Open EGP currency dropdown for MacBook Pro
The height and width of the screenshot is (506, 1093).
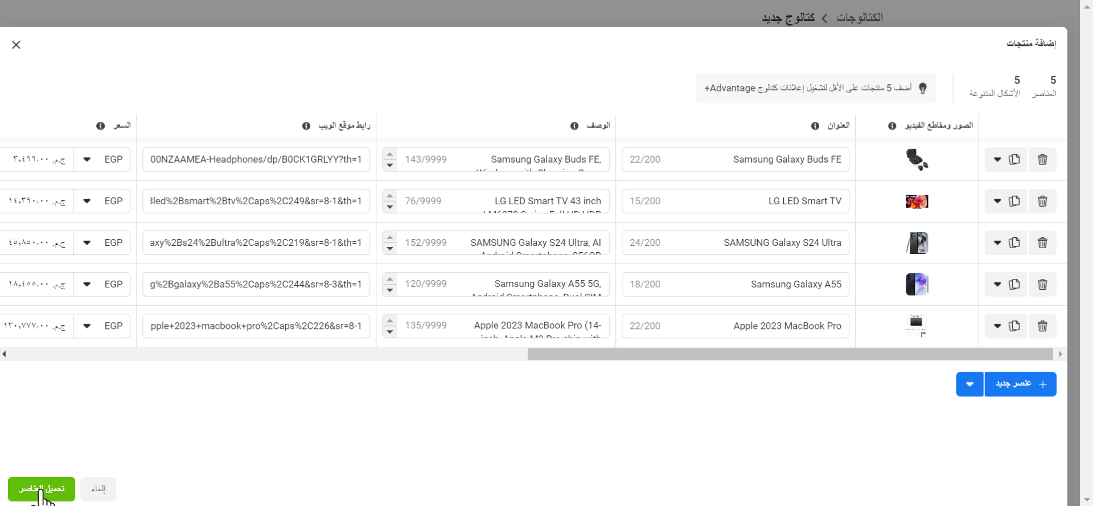point(102,326)
